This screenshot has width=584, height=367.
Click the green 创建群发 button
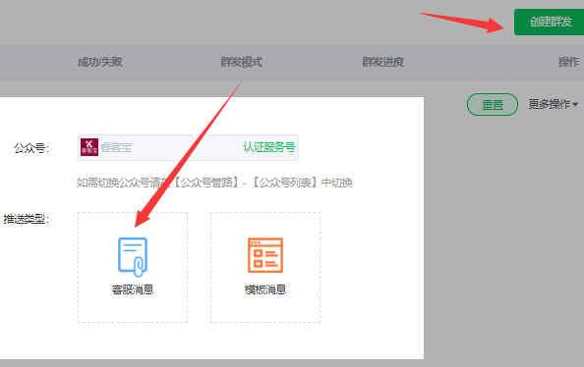(x=549, y=22)
